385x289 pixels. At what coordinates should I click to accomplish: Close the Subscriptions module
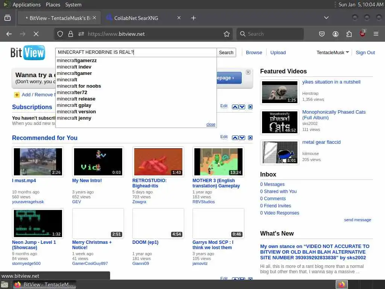click(x=250, y=107)
